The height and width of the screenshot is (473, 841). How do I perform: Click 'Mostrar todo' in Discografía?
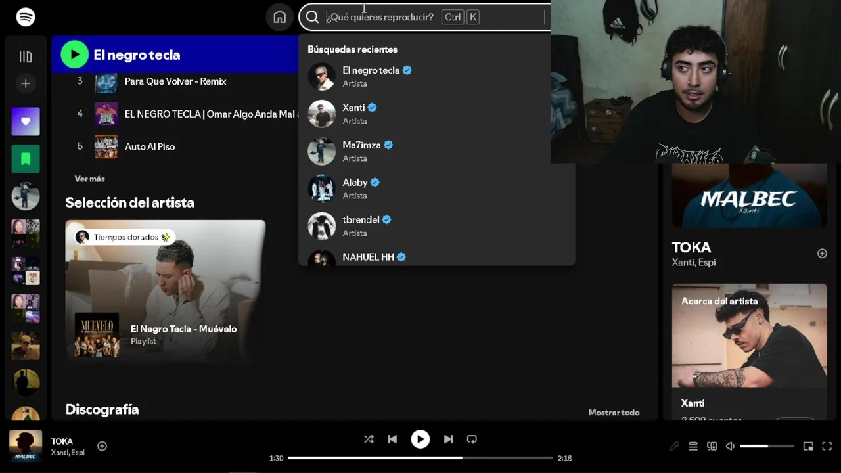(614, 413)
